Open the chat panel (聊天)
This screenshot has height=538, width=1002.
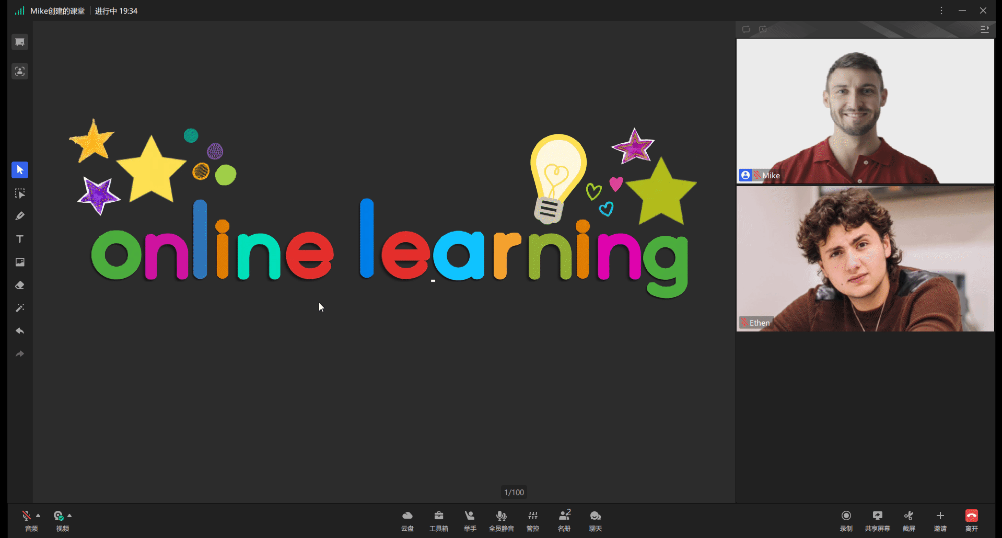point(596,521)
